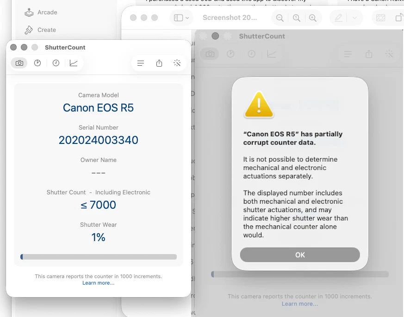Viewport: 404px width, 317px height.
Task: Click the ≤ 7000 shutter count value
Action: click(99, 205)
